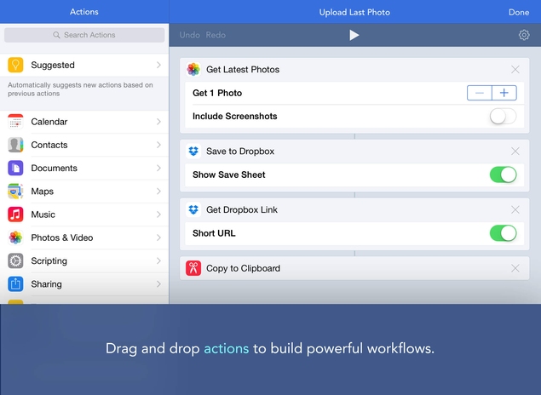
Task: Expand the Calendar category chevron
Action: 158,122
